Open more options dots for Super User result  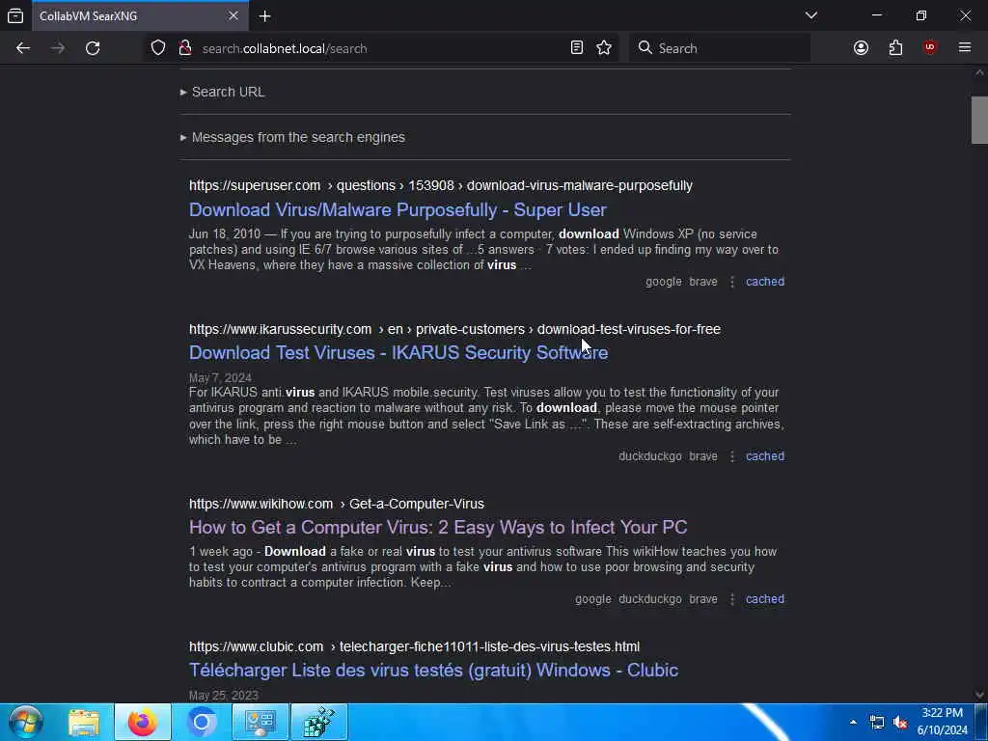click(732, 282)
